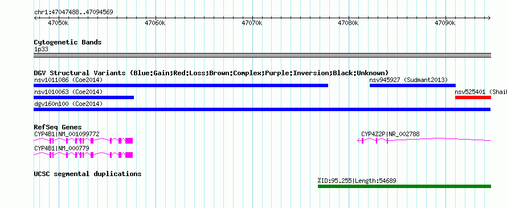Click the CYP4B1|NM_000779 label

[62, 148]
